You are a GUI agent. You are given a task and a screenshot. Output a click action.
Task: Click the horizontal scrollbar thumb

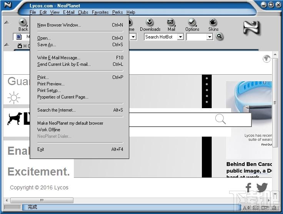click(42, 200)
